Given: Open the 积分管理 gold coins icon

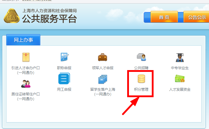Looking at the screenshot, I should pos(141,79).
